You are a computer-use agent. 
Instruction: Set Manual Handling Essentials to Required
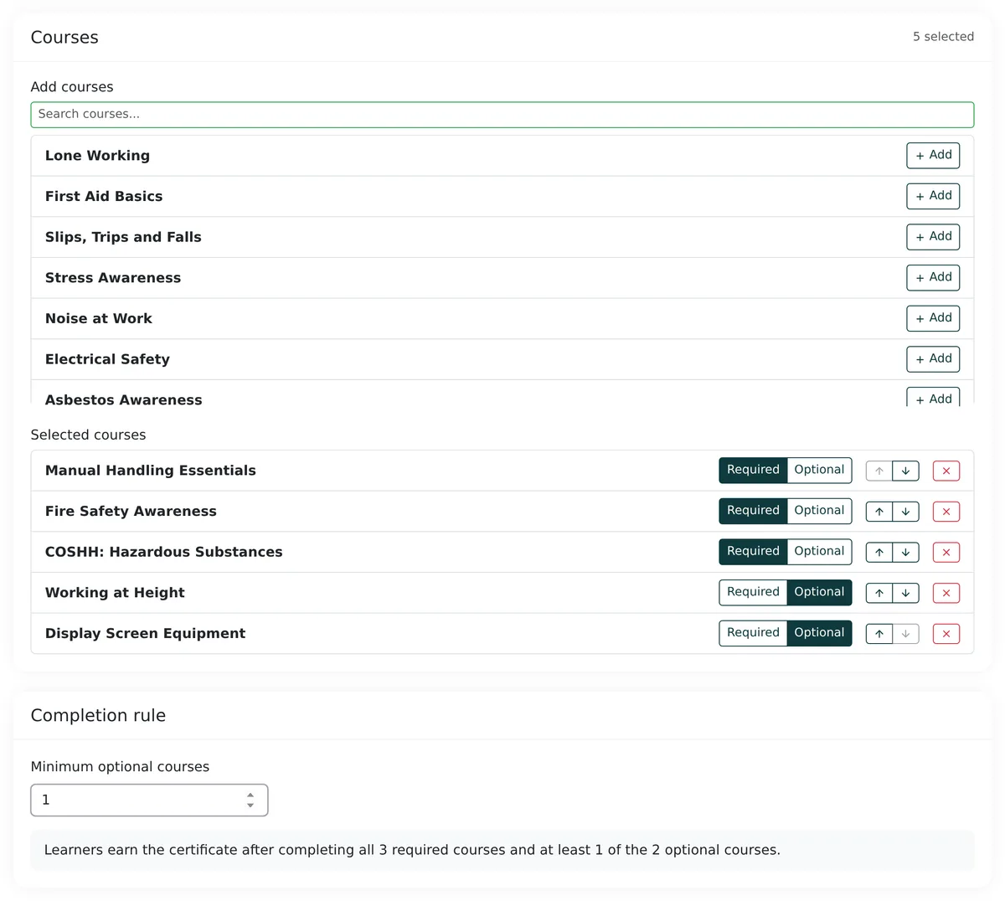pyautogui.click(x=753, y=470)
